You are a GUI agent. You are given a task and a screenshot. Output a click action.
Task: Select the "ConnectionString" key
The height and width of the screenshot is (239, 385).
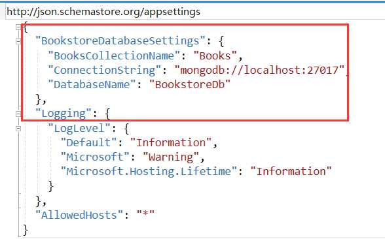105,71
